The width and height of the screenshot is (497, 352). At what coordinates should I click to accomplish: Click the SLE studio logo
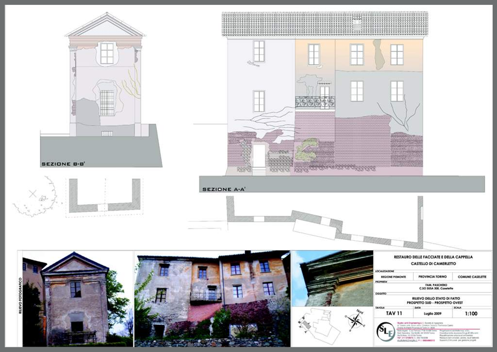386,331
